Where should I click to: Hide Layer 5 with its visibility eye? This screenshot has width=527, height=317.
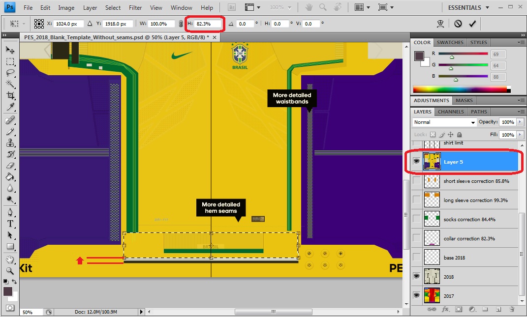pyautogui.click(x=416, y=161)
